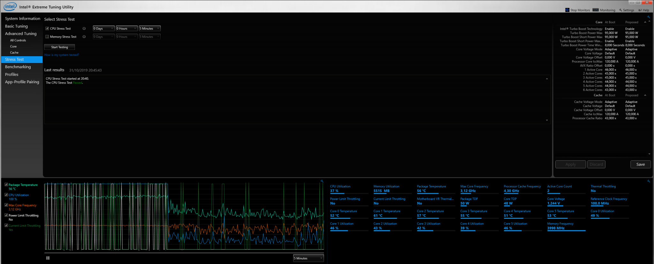Click Processor Cache Ratio proposed value
The width and height of the screenshot is (654, 264).
click(631, 118)
